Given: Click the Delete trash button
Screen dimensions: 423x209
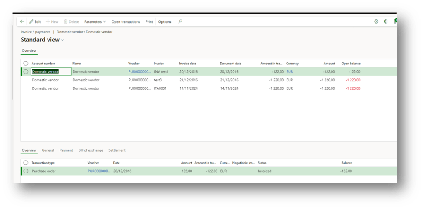Looking at the screenshot, I should point(71,21).
